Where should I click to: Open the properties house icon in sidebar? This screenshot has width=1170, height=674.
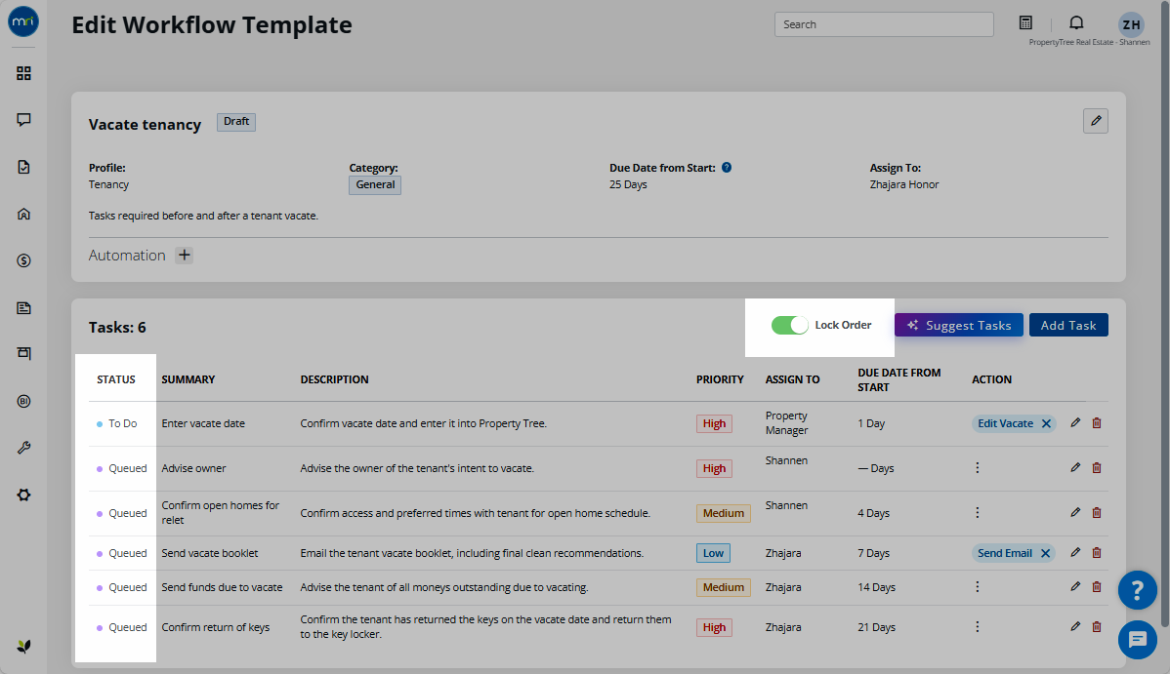click(x=23, y=214)
